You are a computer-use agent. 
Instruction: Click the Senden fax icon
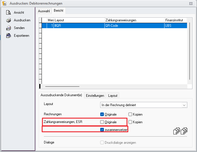click(9, 28)
